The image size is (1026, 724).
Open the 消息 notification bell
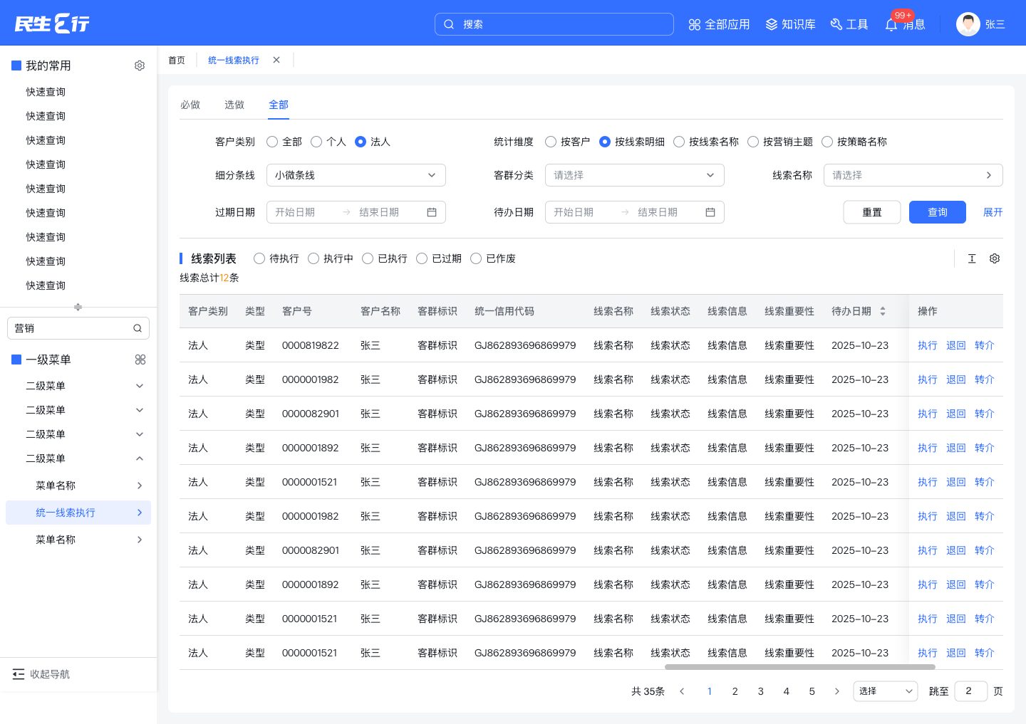pyautogui.click(x=891, y=25)
